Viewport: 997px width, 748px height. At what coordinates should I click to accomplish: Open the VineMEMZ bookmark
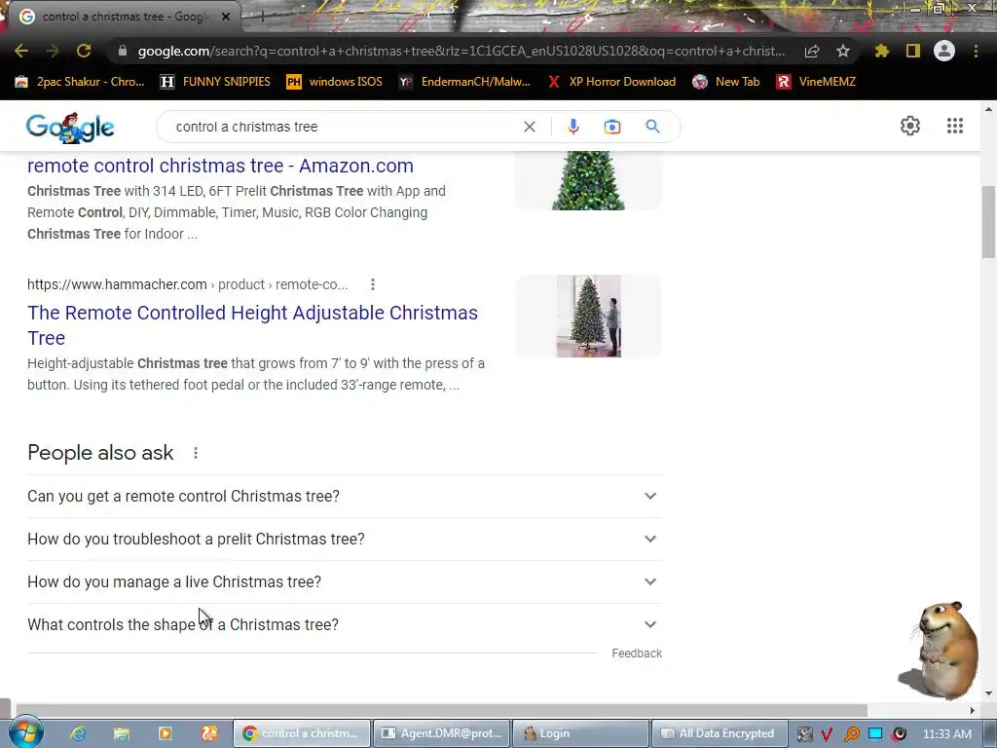pyautogui.click(x=816, y=82)
